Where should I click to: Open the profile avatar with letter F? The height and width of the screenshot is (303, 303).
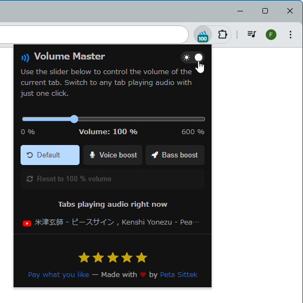tap(271, 35)
